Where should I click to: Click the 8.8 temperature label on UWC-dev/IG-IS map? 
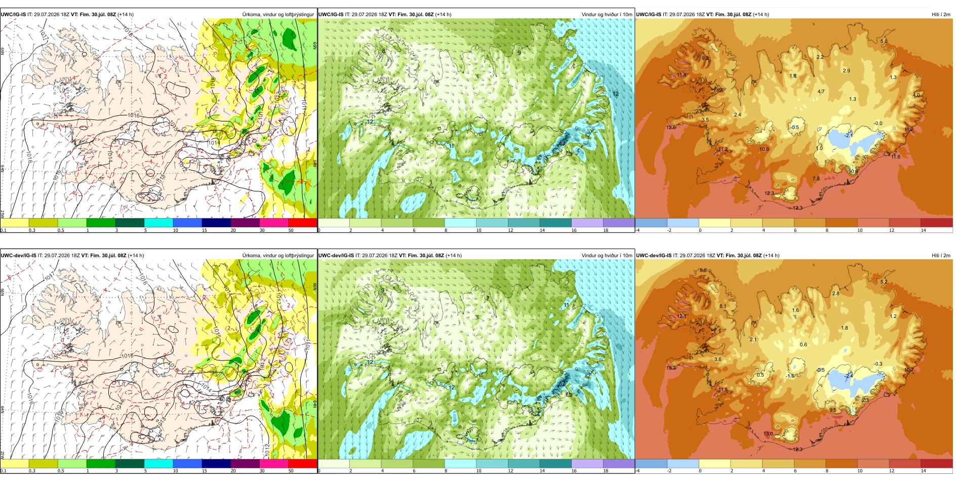click(x=703, y=270)
